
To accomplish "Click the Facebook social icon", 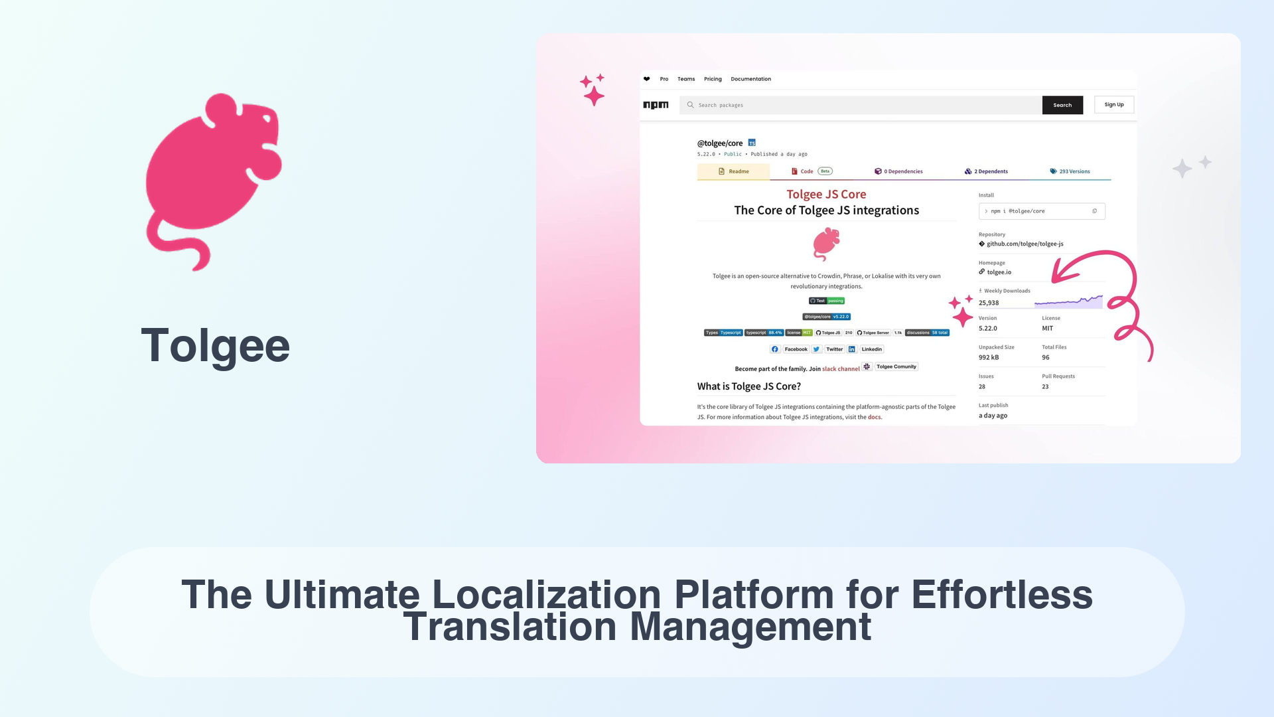I will (x=774, y=349).
